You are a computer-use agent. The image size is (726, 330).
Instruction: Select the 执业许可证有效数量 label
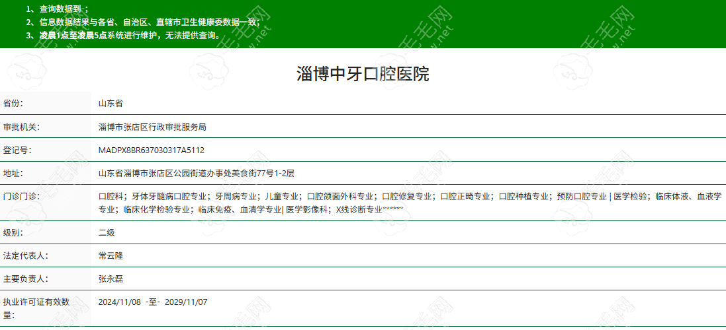(36, 308)
